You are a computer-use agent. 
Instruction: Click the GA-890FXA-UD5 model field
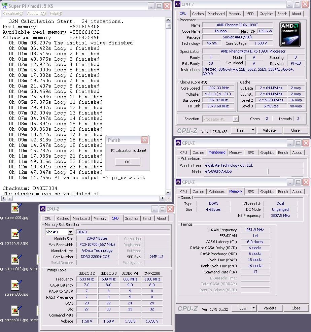[x=236, y=171]
